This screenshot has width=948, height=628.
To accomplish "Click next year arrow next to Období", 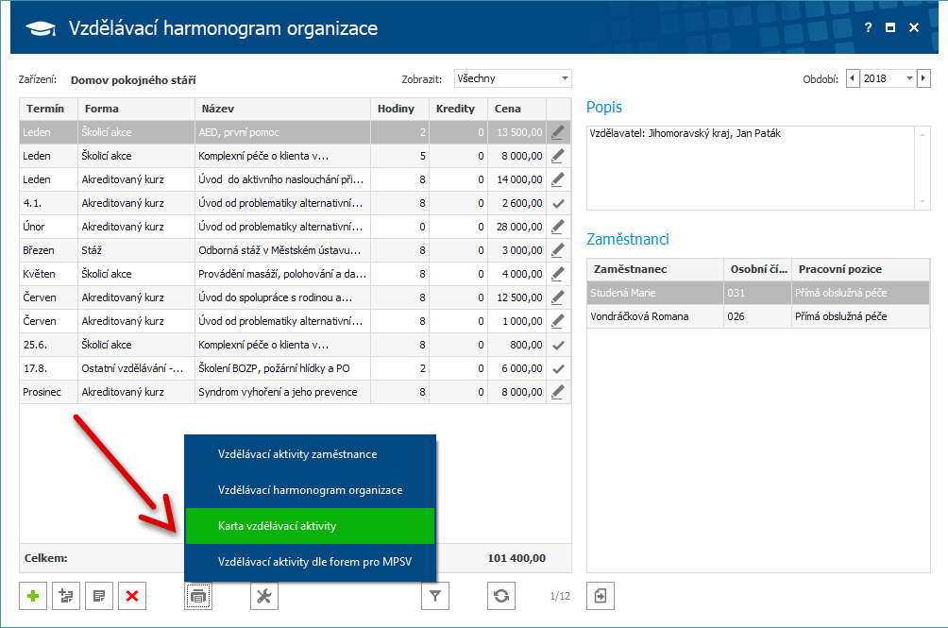I will point(923,78).
